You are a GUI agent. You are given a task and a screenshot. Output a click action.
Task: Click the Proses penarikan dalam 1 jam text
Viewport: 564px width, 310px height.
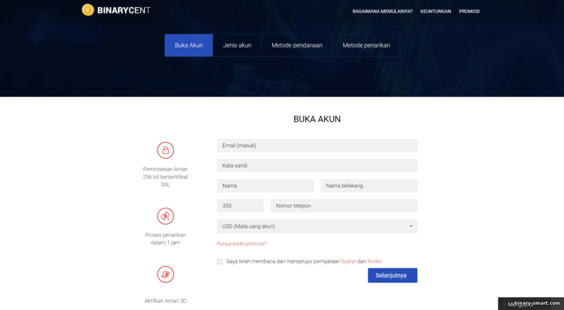click(166, 239)
